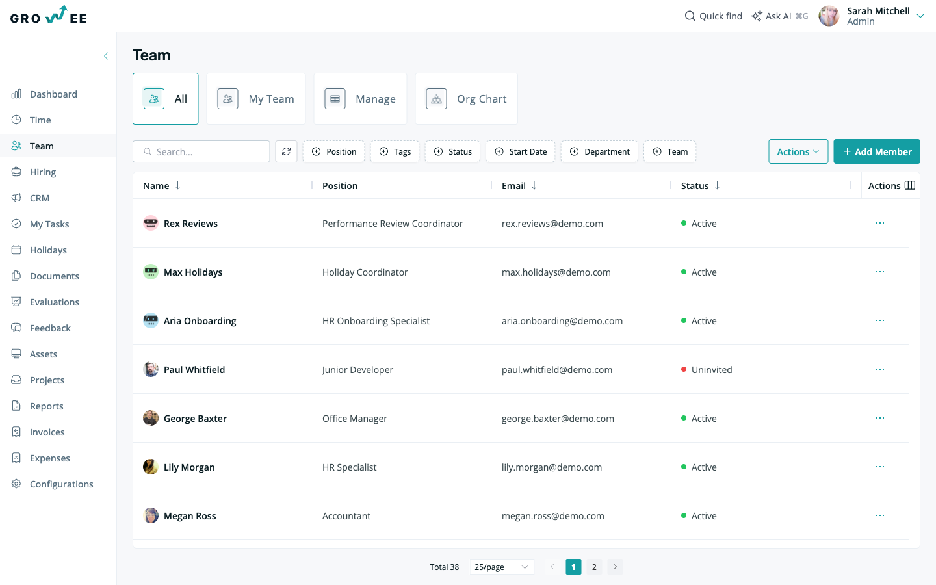
Task: Click Sarah Mitchell avatar photo
Action: coord(829,16)
